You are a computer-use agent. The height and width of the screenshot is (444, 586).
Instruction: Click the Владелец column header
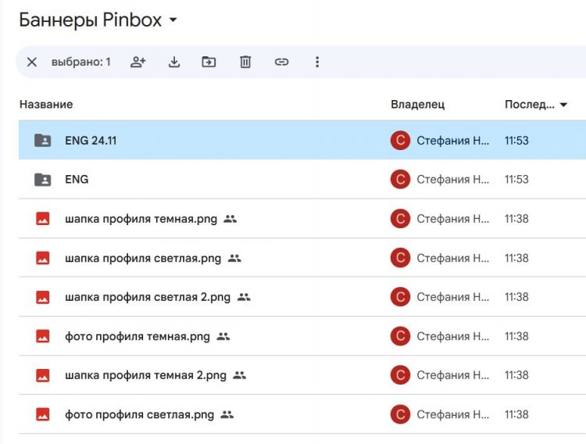417,105
